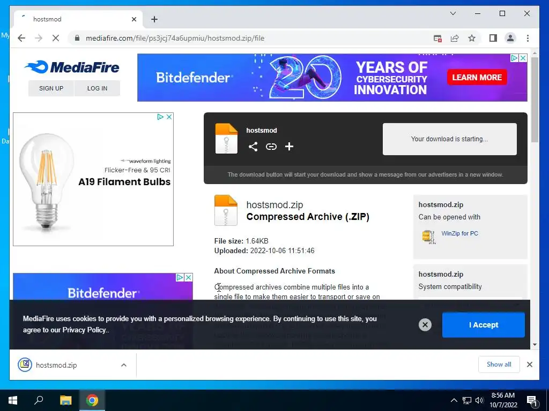Click the LOG IN button
Viewport: 549px width, 411px height.
pyautogui.click(x=98, y=88)
